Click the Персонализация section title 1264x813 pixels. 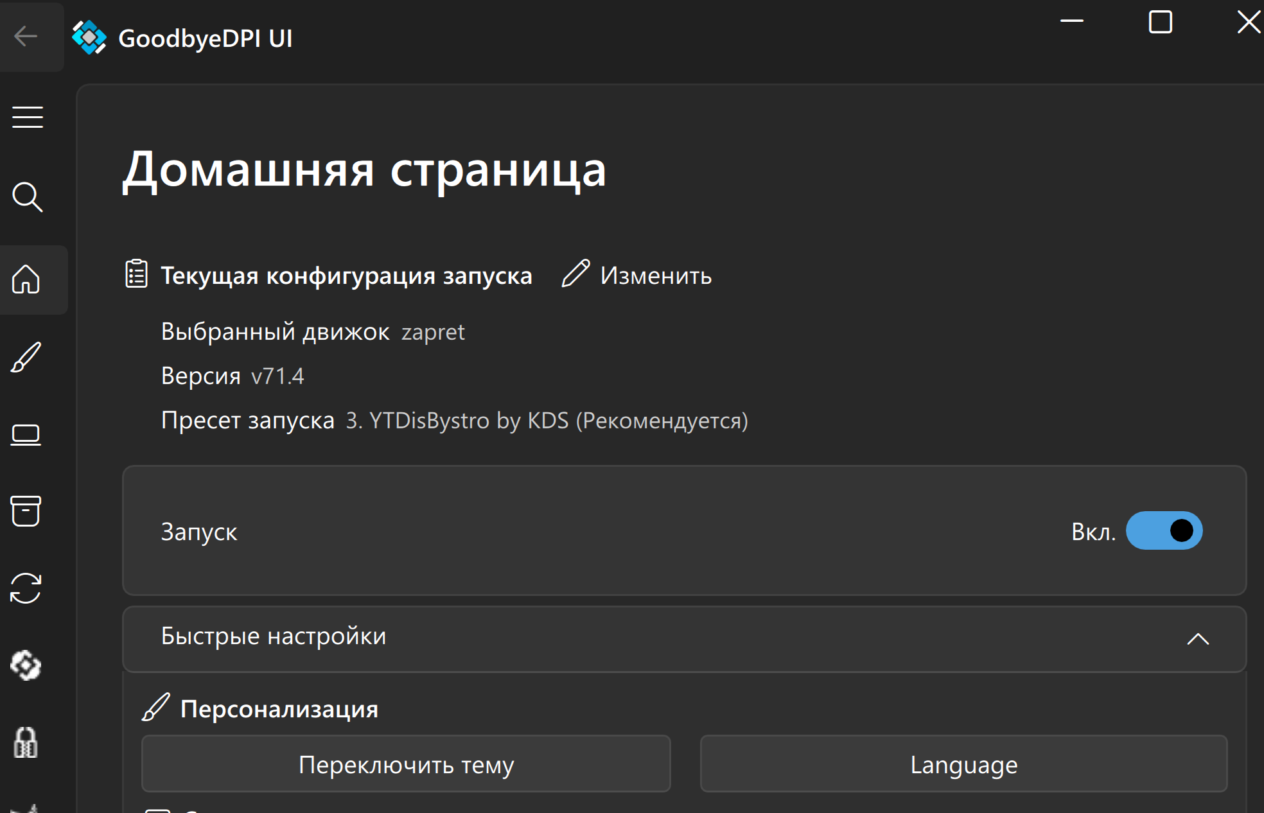click(x=279, y=709)
